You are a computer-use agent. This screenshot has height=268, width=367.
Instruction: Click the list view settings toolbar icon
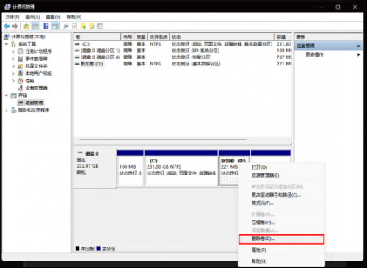pos(100,26)
